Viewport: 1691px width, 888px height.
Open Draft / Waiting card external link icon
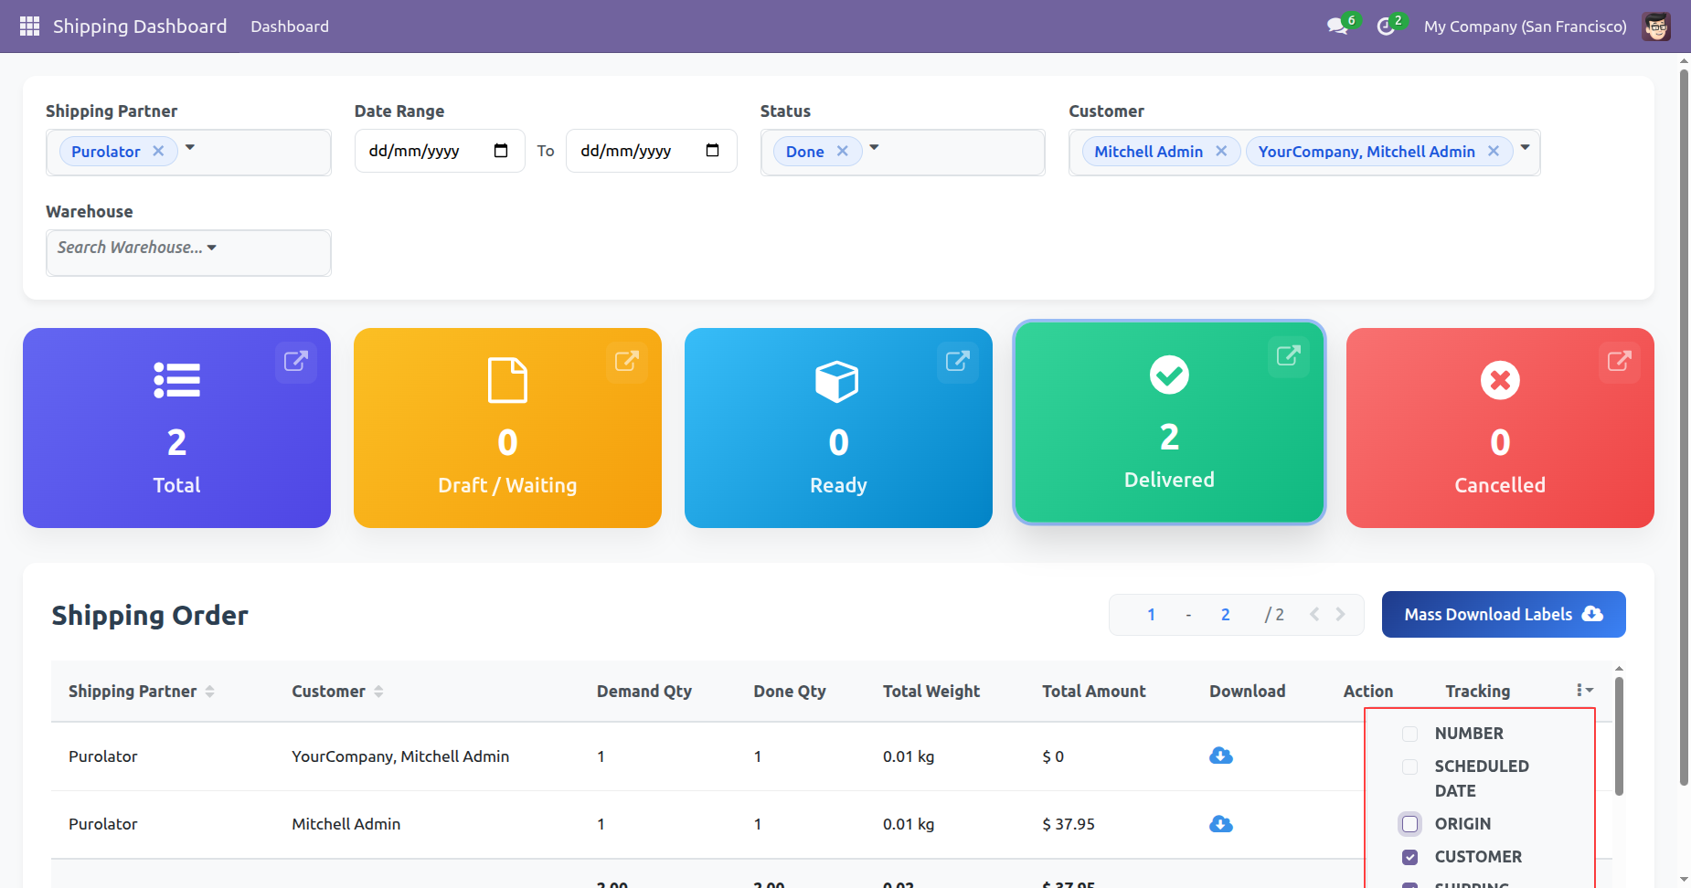pyautogui.click(x=626, y=361)
